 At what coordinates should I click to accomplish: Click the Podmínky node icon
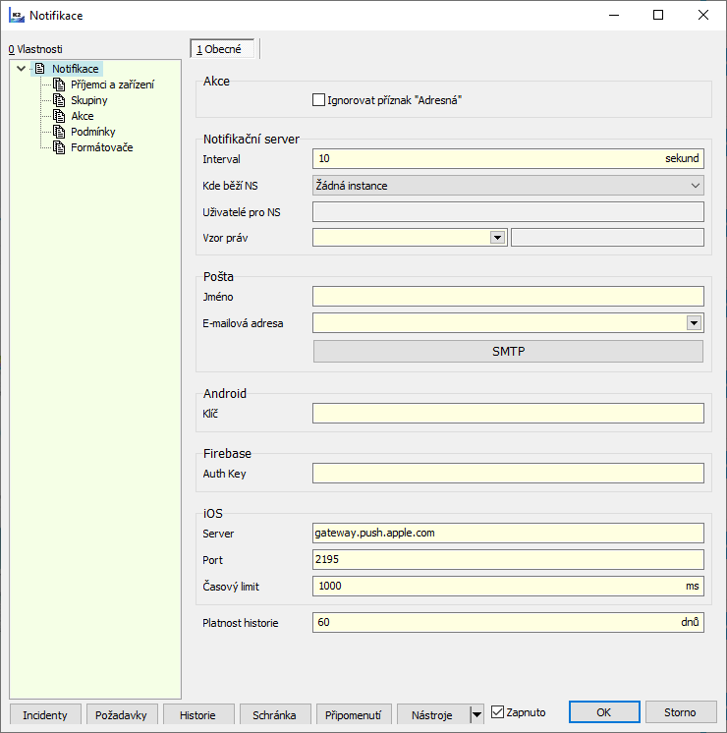[x=59, y=132]
